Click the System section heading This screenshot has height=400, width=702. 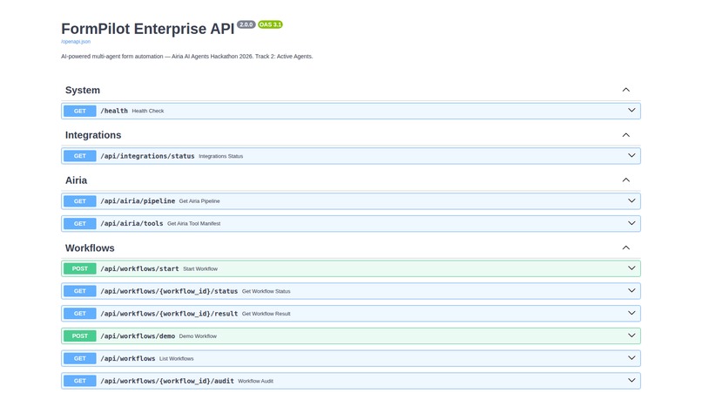(83, 90)
